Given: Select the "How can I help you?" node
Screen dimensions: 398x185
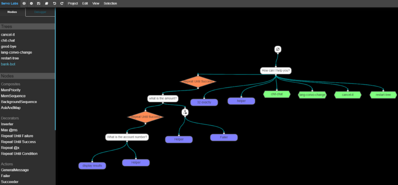Looking at the screenshot, I should point(276,71).
